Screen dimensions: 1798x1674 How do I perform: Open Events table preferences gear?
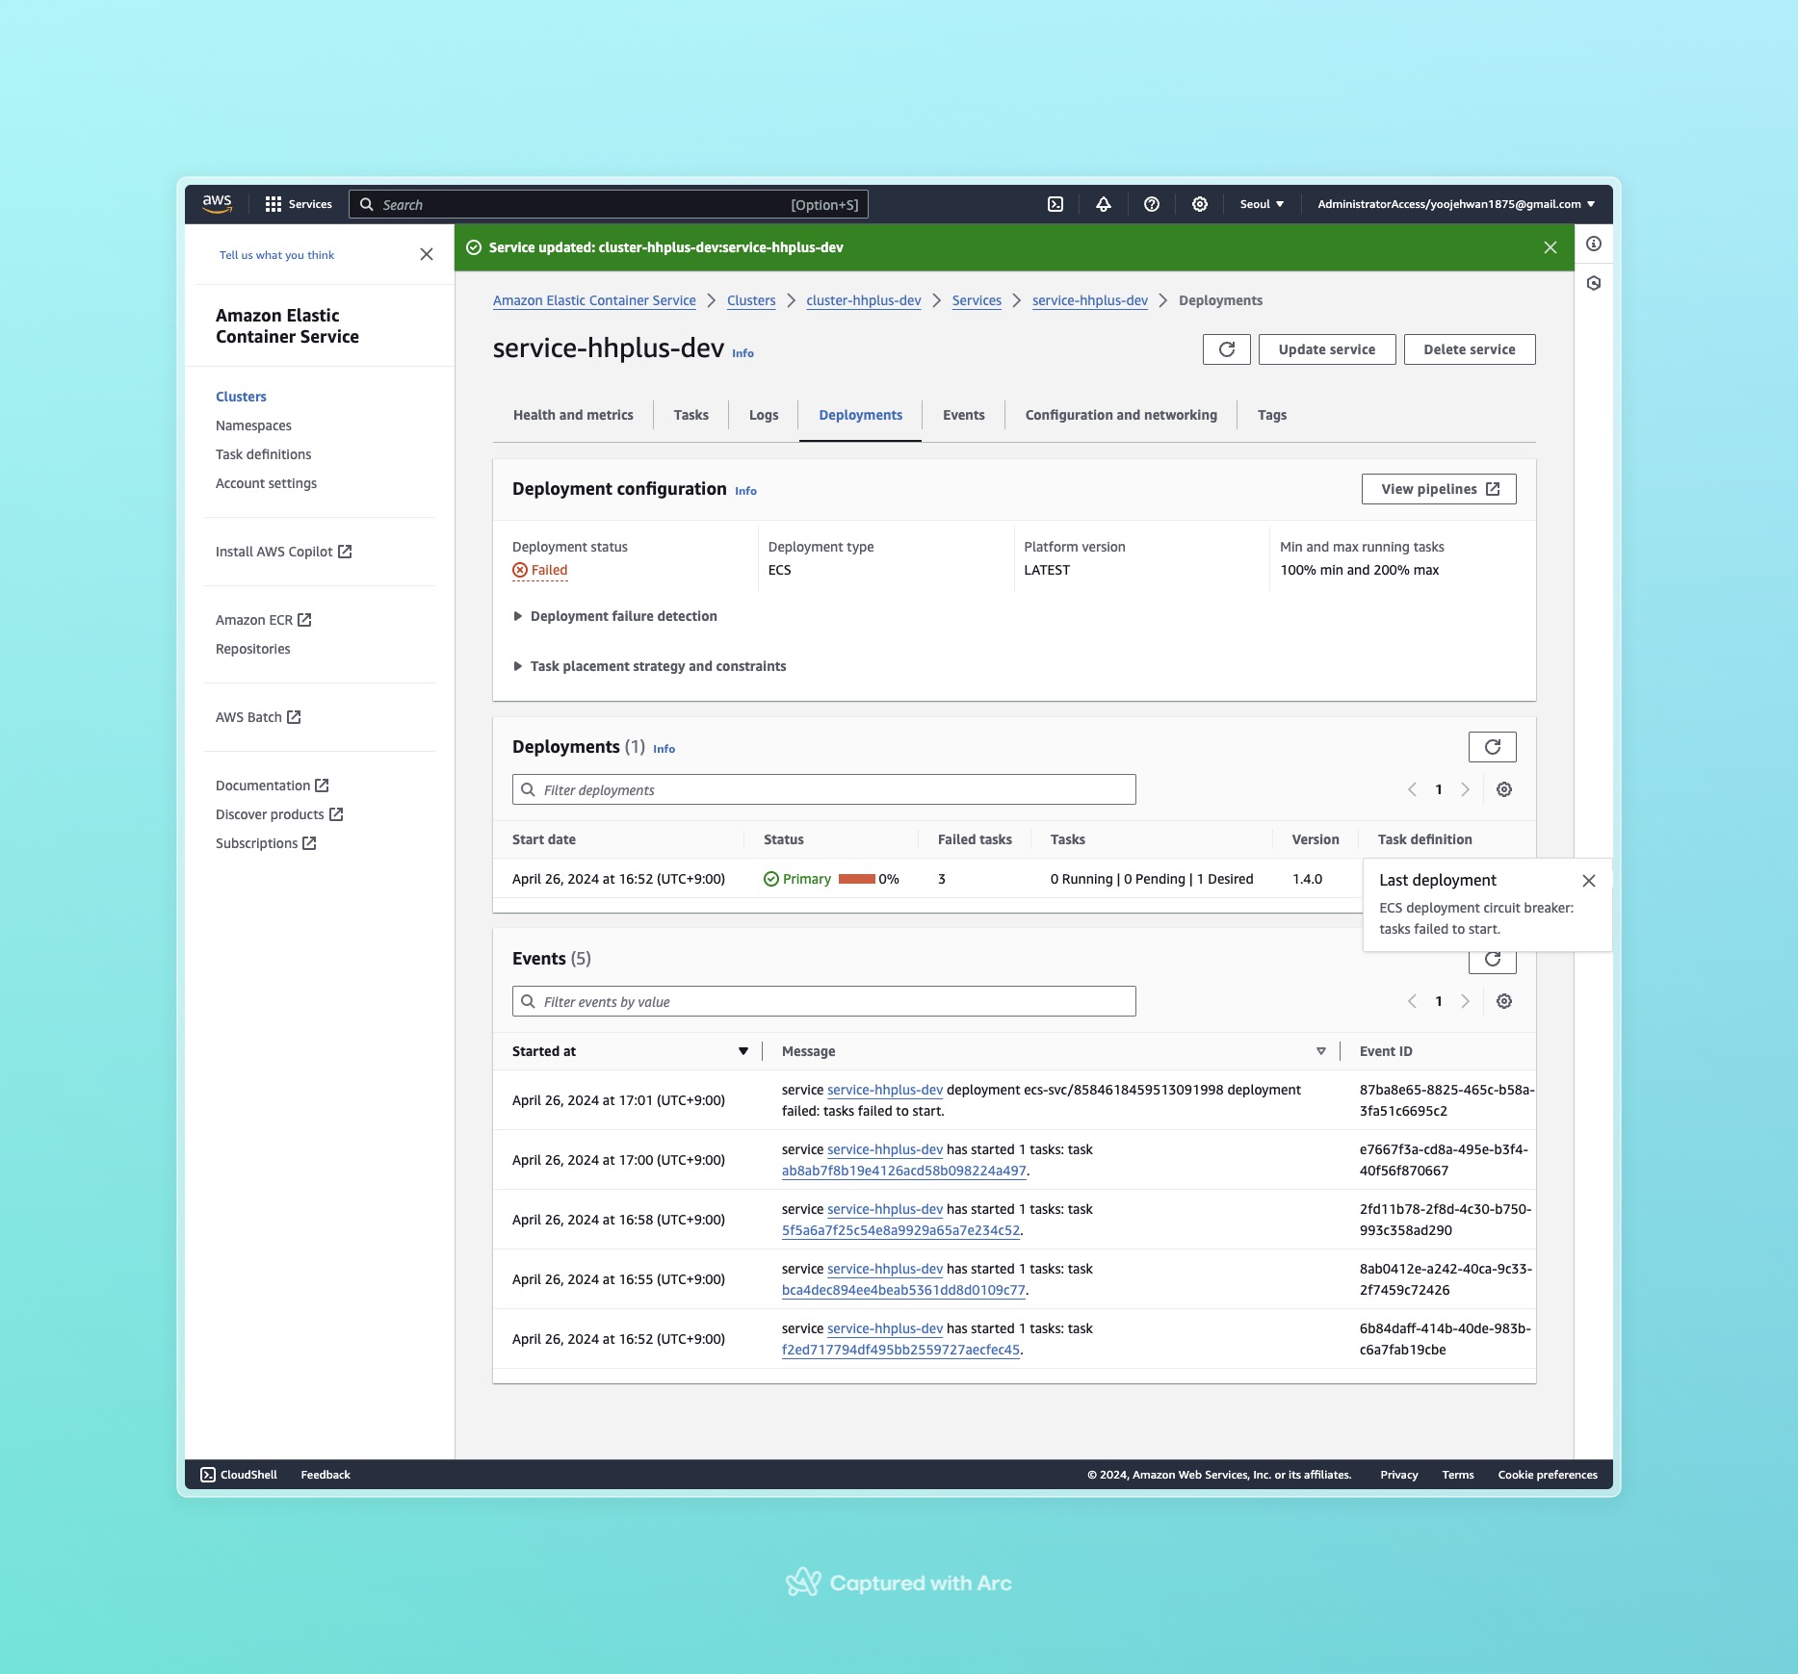point(1504,1001)
